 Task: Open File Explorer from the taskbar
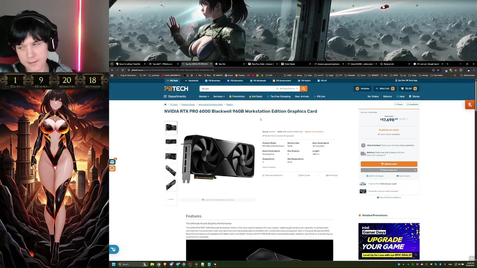[x=152, y=264]
